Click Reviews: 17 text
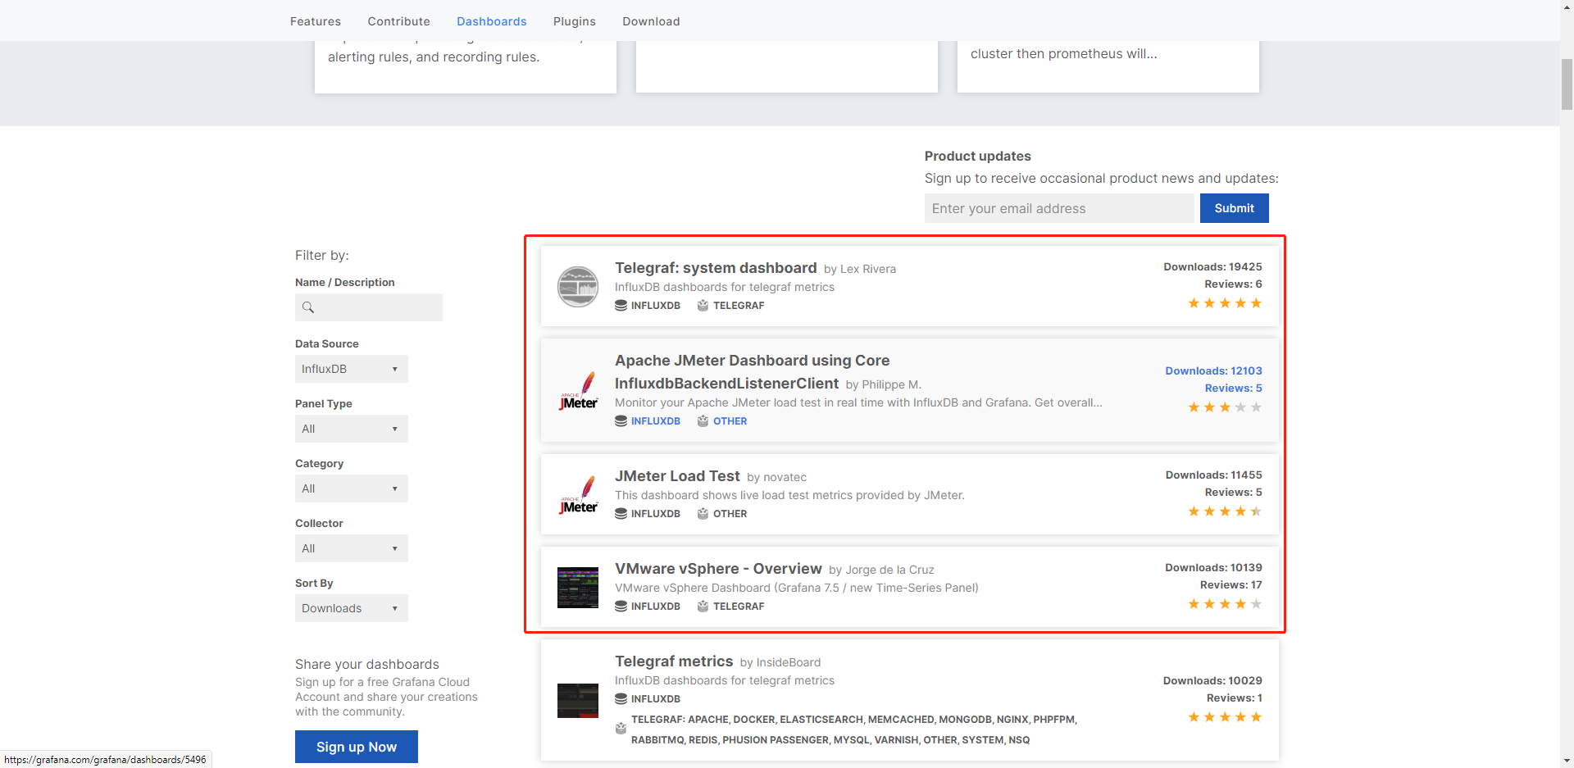Image resolution: width=1574 pixels, height=768 pixels. click(x=1231, y=585)
